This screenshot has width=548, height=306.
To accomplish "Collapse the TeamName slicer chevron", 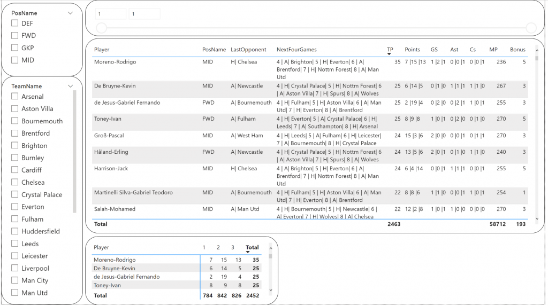I will pyautogui.click(x=70, y=86).
